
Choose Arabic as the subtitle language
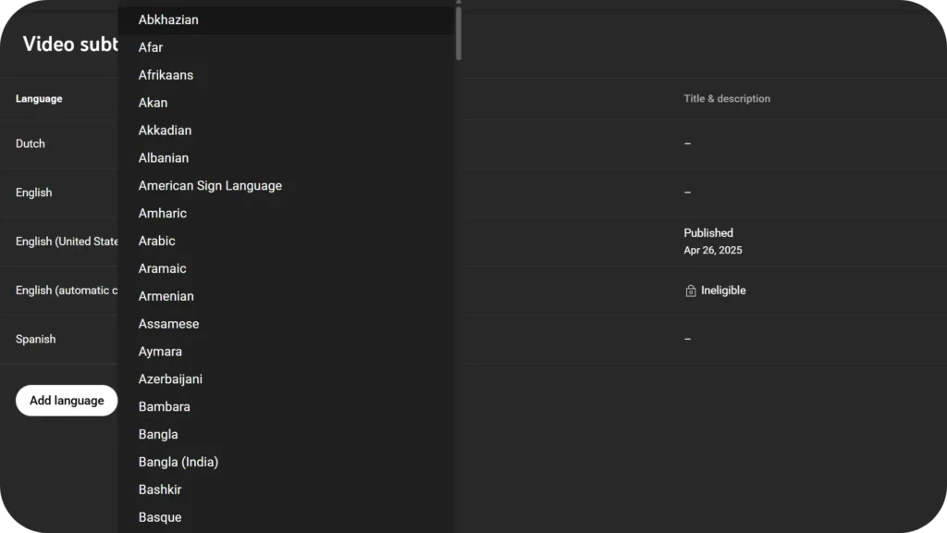pyautogui.click(x=157, y=241)
